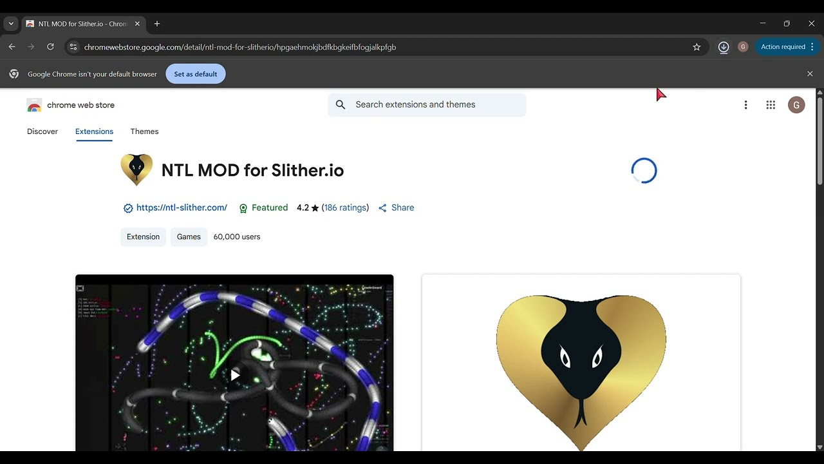The height and width of the screenshot is (464, 824).
Task: Focus the Search extensions and themes field
Action: click(x=427, y=105)
